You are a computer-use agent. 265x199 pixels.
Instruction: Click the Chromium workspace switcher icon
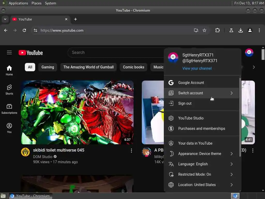tap(235, 196)
